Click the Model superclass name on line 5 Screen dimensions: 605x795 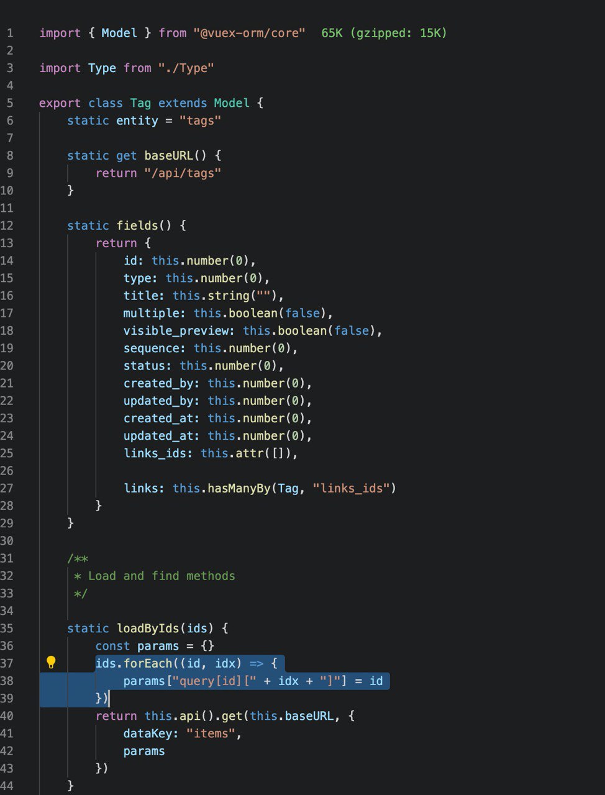point(232,103)
